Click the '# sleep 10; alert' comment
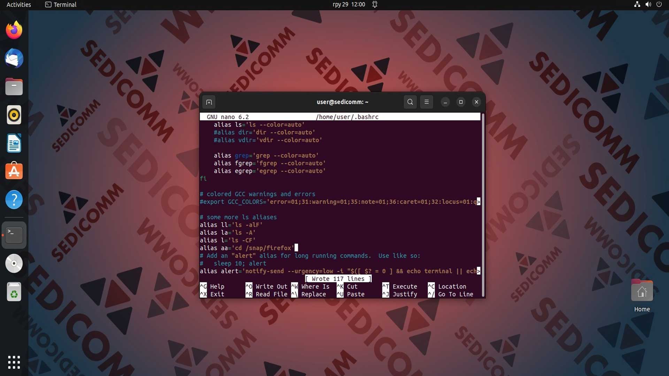This screenshot has width=669, height=376. [233, 264]
